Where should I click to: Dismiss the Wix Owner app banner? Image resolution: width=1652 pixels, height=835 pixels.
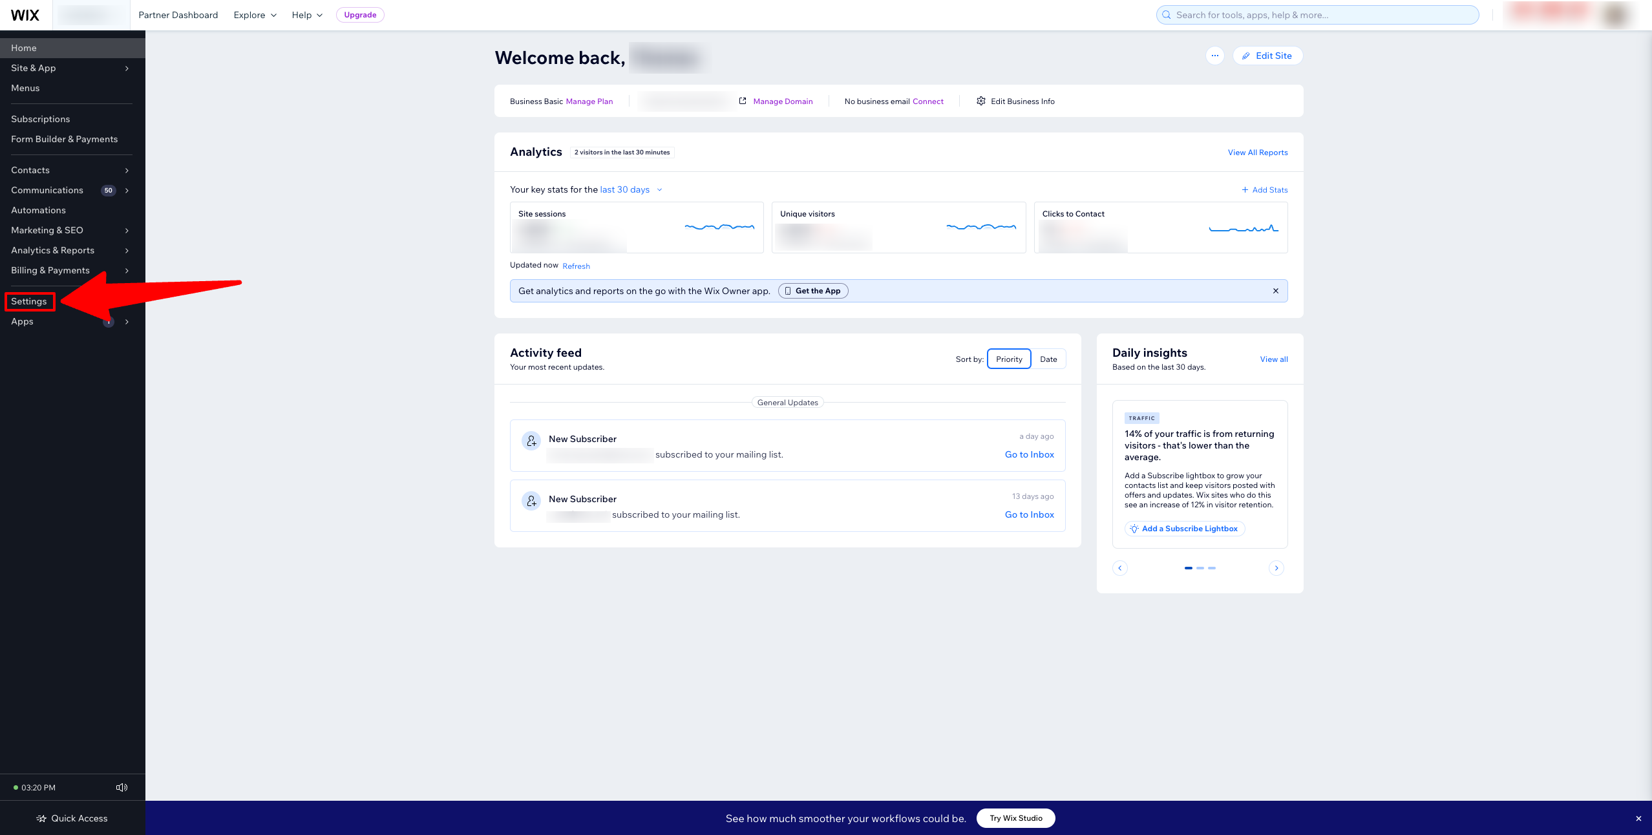1276,291
